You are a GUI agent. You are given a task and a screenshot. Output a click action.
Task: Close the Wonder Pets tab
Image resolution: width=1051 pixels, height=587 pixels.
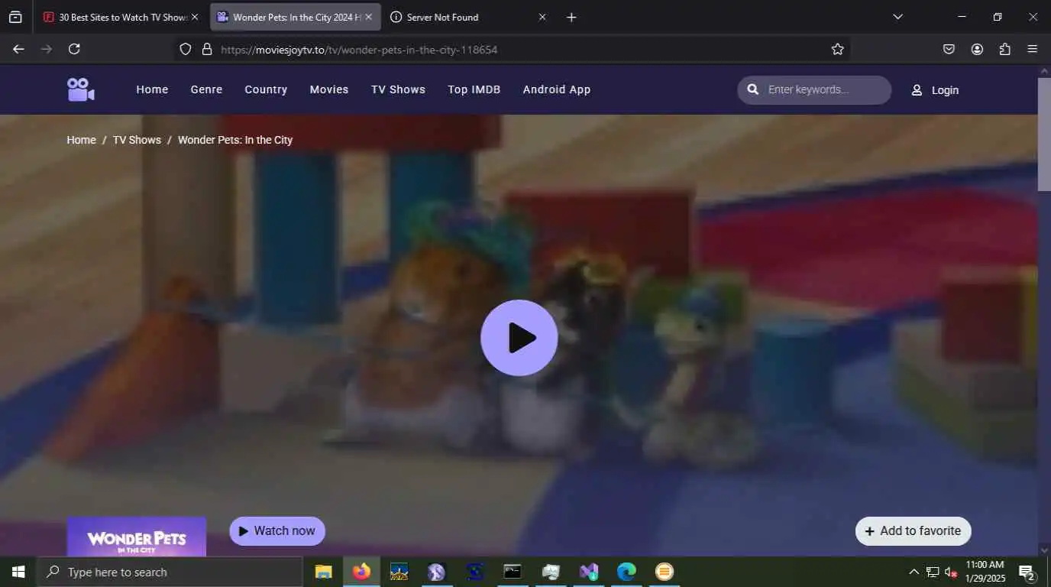click(368, 17)
